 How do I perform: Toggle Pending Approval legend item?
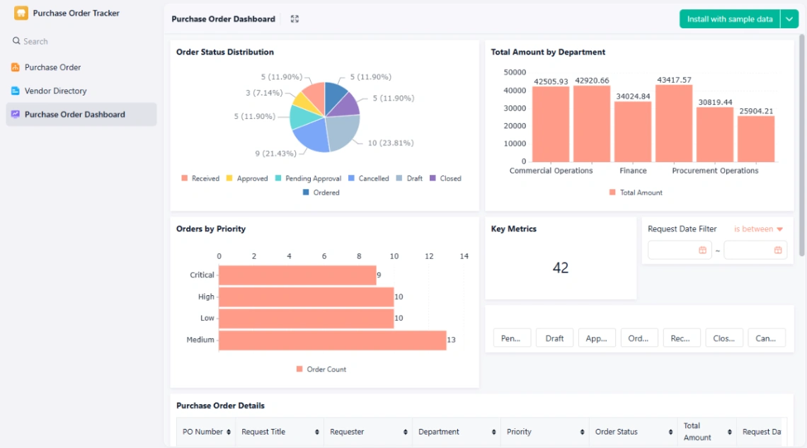(x=308, y=178)
